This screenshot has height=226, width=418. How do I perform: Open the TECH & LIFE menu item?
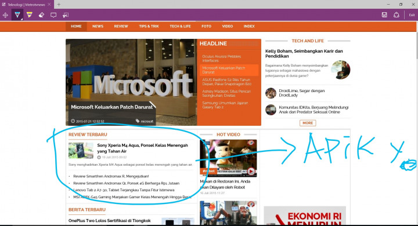click(x=180, y=26)
